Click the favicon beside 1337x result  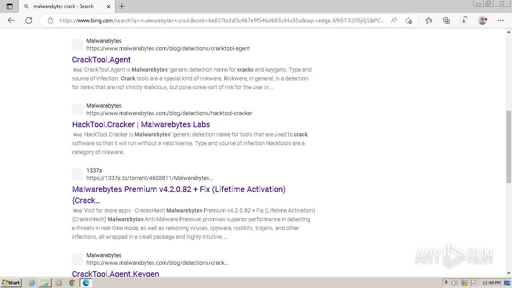point(78,174)
